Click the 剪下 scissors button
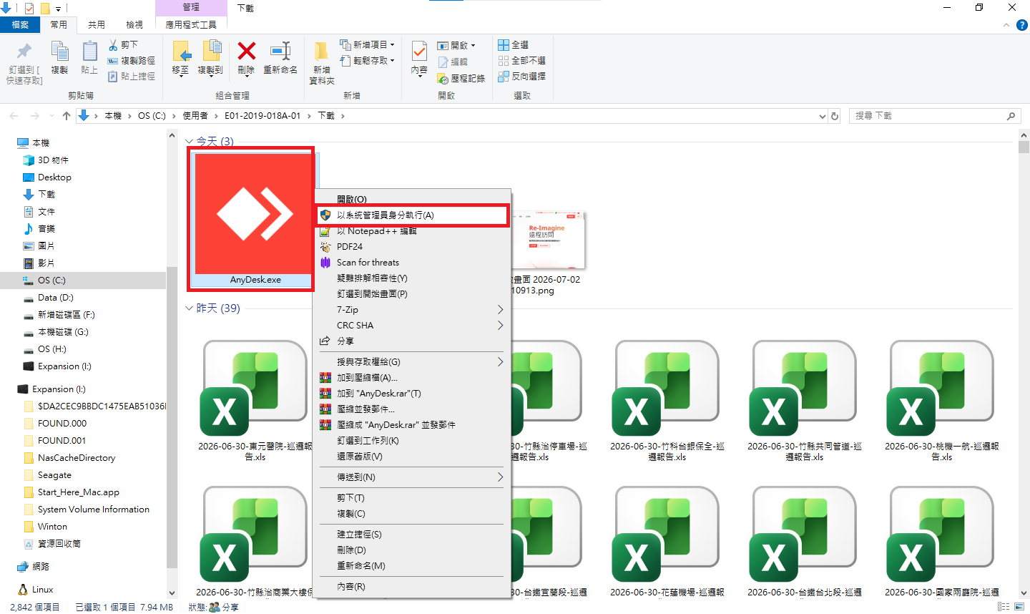This screenshot has height=614, width=1030. pos(123,44)
